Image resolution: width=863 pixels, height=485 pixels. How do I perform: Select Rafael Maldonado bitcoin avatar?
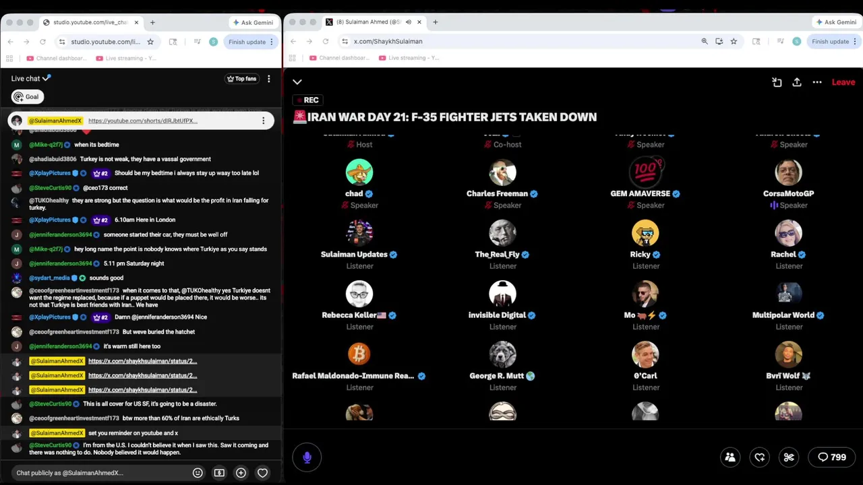pos(359,354)
